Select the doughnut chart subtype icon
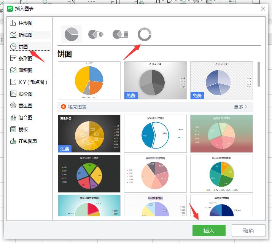 [145, 34]
